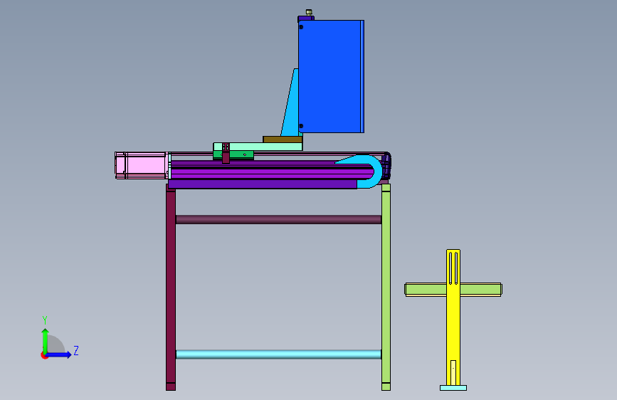The height and width of the screenshot is (400, 617).
Task: Select the upper screw on blue box
Action: [301, 27]
